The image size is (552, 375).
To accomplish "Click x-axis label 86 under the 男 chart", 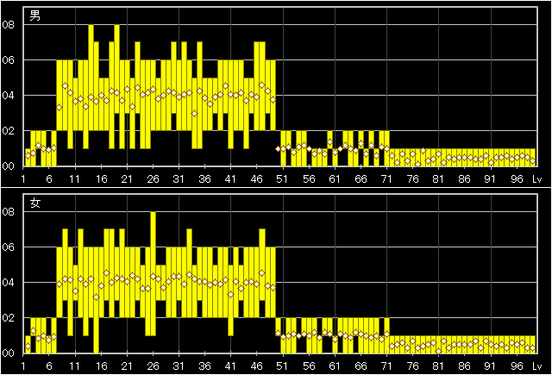I will click(x=464, y=179).
